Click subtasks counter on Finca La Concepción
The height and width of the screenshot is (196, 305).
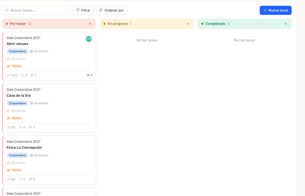click(x=11, y=179)
